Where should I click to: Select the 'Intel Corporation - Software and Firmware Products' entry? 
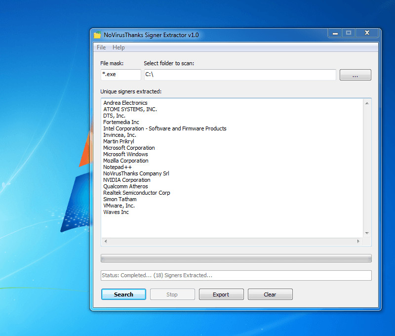coord(165,128)
